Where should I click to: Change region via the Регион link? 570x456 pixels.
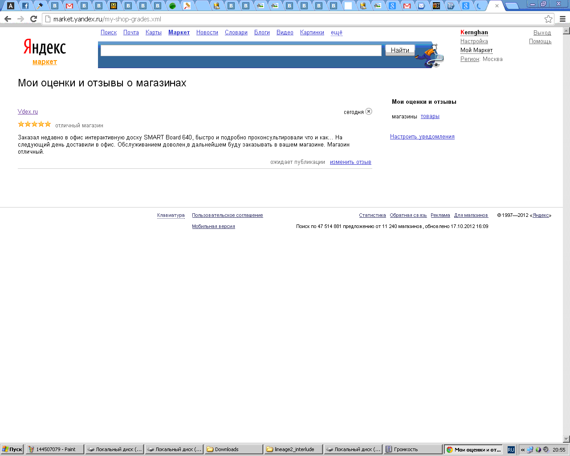tap(470, 59)
